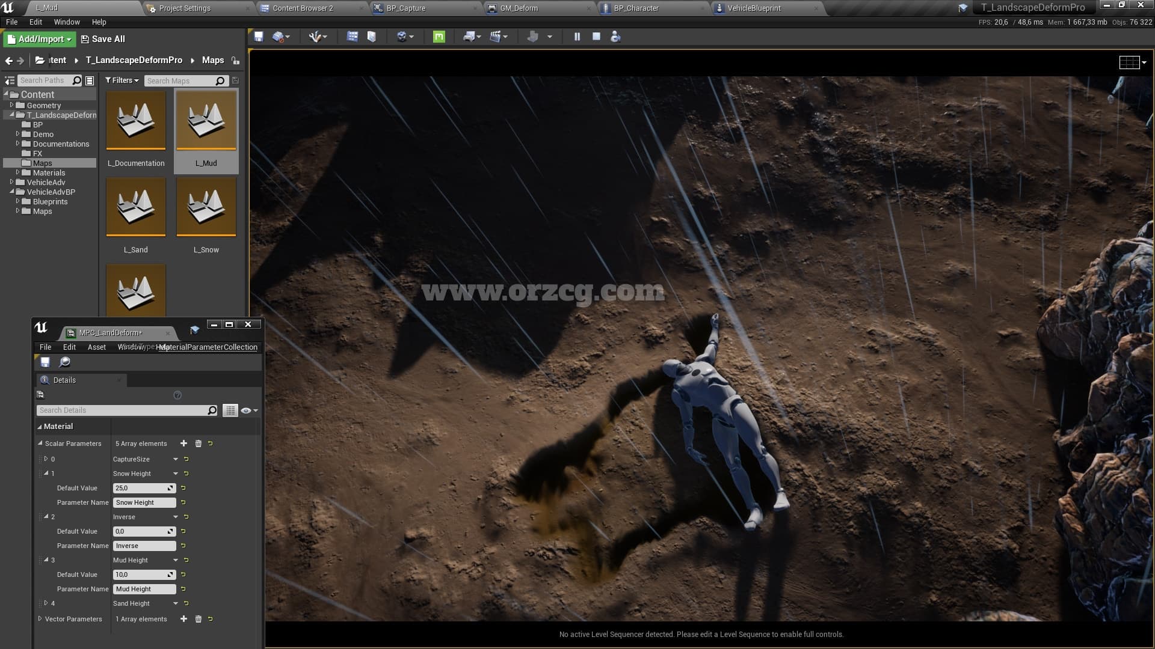Empty the Scalar Parameters array with trash
This screenshot has height=649, width=1155.
[199, 443]
